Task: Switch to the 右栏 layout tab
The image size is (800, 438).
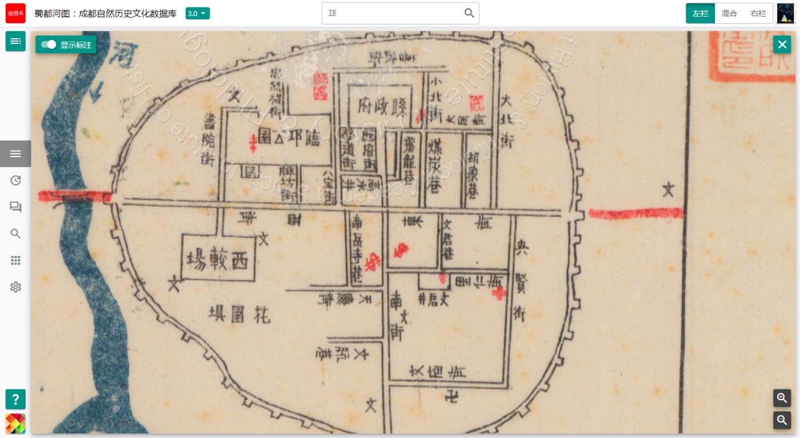Action: tap(758, 13)
